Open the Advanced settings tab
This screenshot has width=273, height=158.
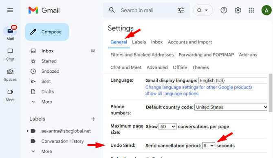tap(157, 67)
